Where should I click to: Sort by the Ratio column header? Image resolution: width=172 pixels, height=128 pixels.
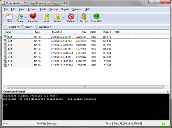[x=93, y=32]
